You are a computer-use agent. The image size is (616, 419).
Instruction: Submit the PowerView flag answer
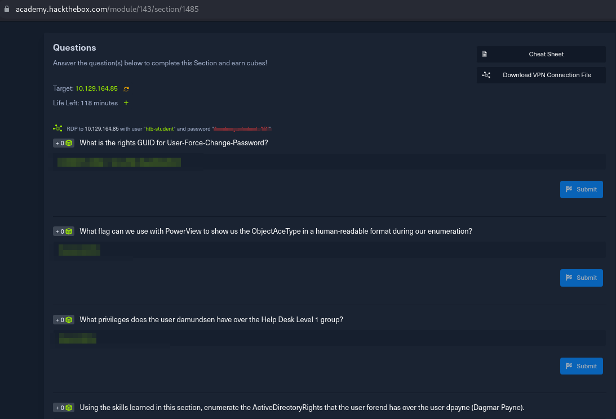click(x=581, y=278)
